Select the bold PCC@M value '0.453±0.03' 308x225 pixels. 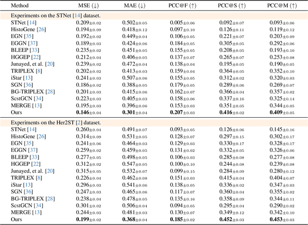(x=282, y=219)
